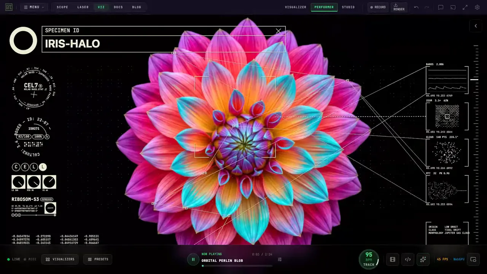This screenshot has width=487, height=274.
Task: Click the 45 FPS status readout
Action: coord(442,260)
